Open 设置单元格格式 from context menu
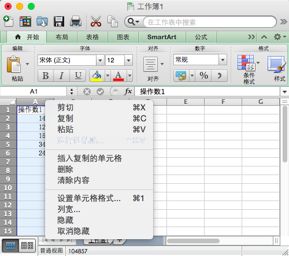 pos(99,198)
